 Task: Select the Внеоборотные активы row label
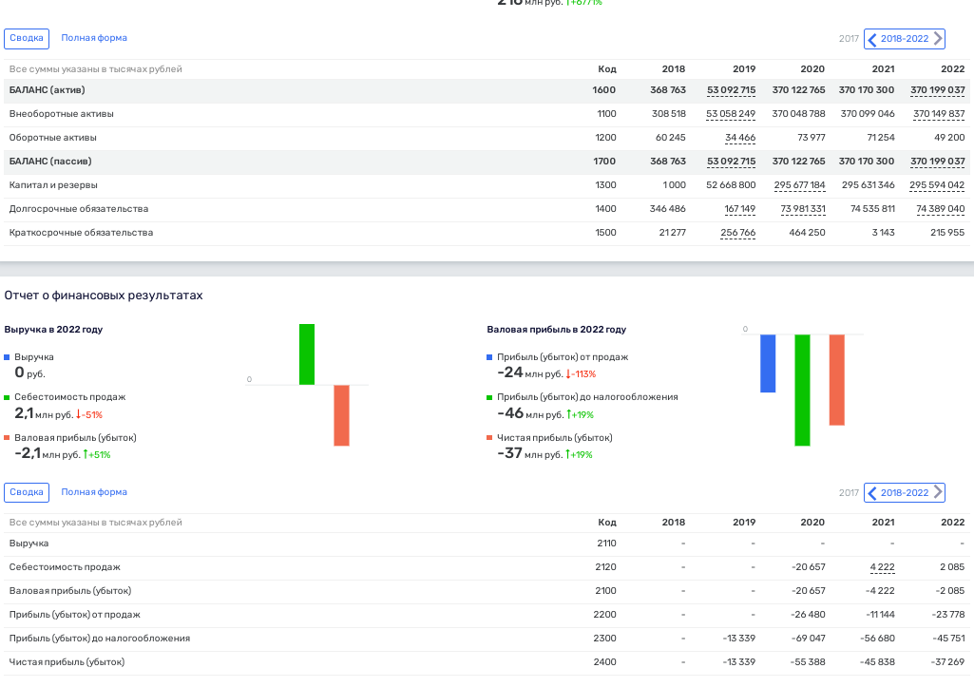coord(62,114)
